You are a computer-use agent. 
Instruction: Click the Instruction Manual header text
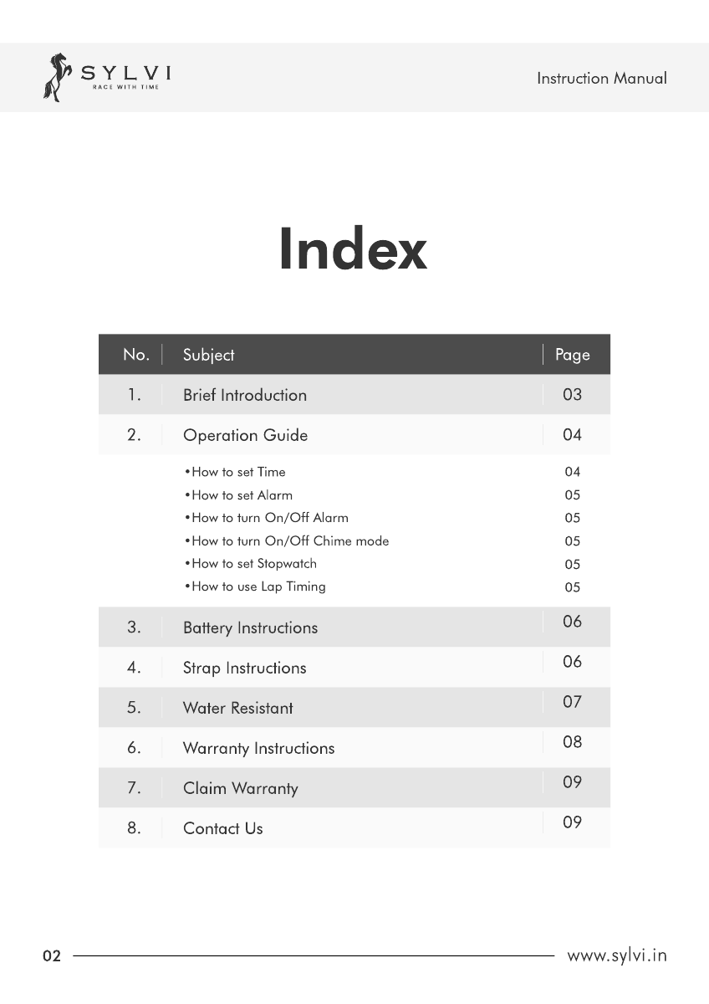click(602, 79)
